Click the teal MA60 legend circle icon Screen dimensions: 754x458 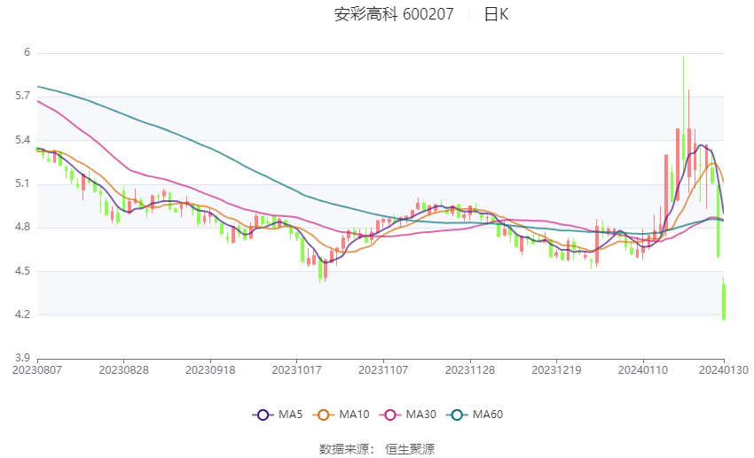pos(457,415)
